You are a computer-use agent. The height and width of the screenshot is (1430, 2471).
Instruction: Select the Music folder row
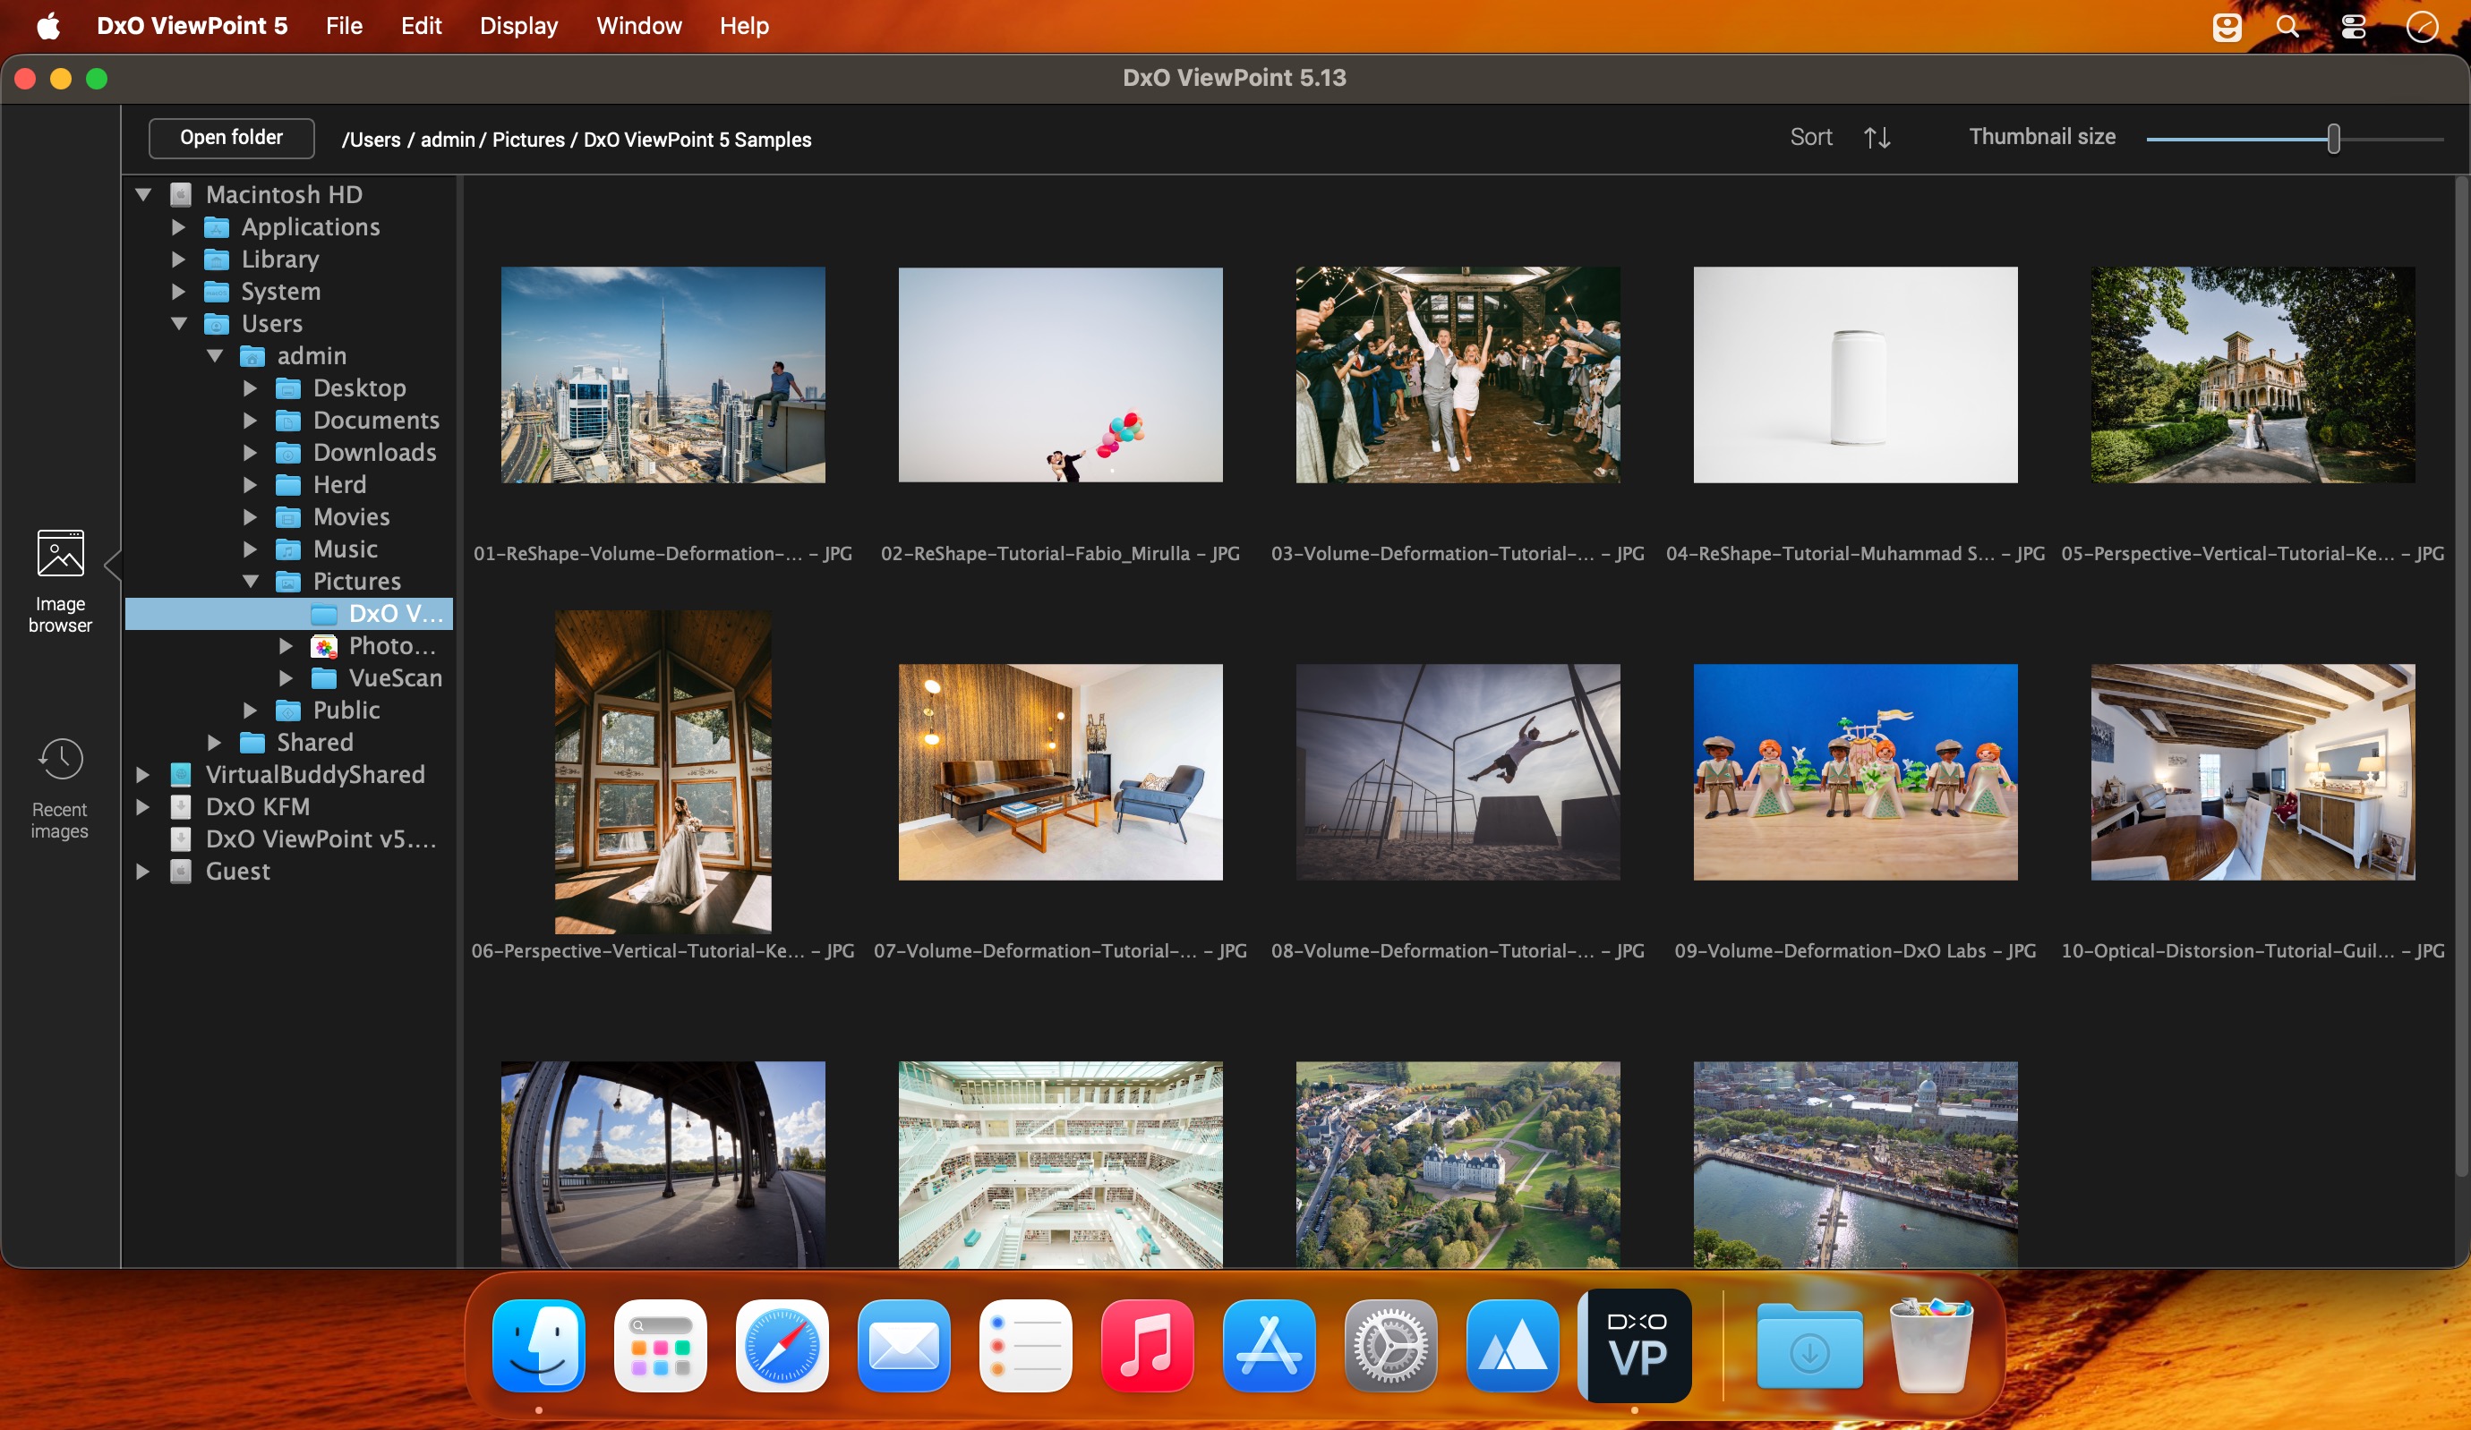click(289, 549)
